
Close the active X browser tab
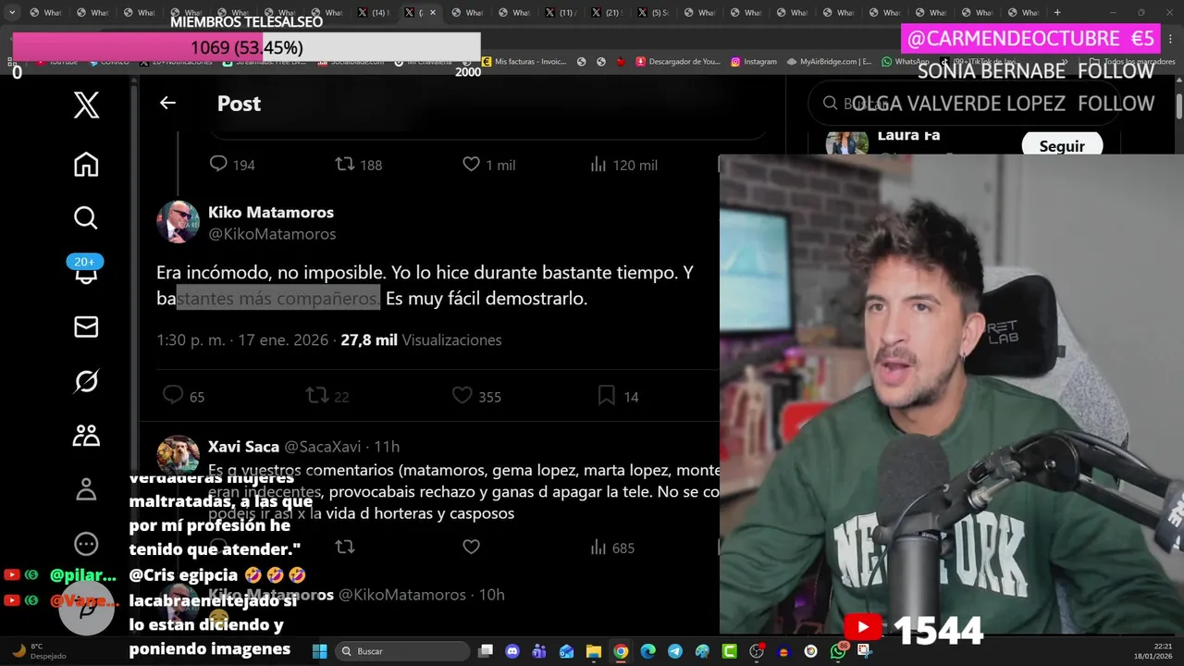(432, 13)
